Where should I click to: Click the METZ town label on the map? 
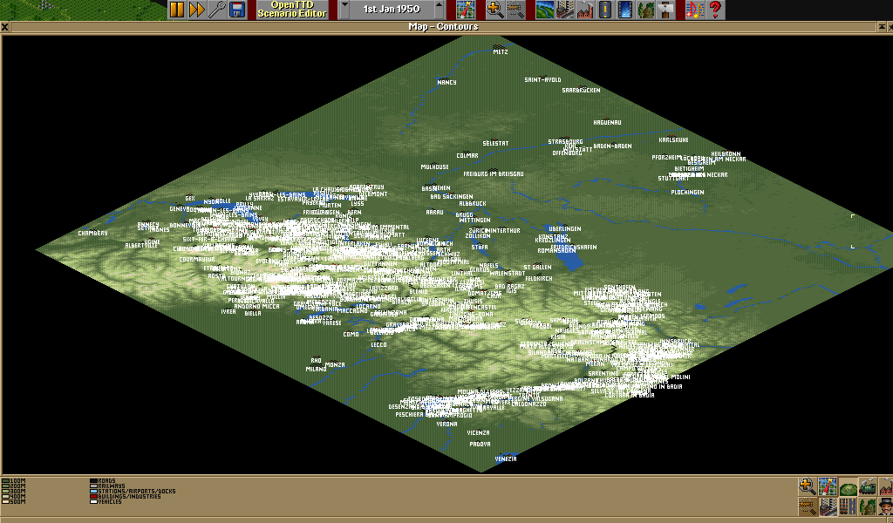pos(500,51)
